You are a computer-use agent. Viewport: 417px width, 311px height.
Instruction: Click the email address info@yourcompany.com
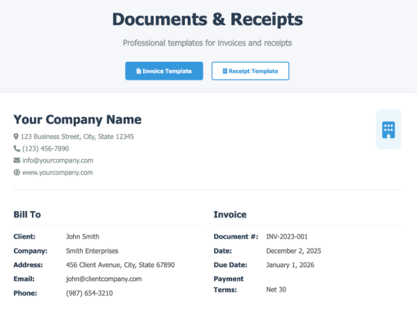click(x=58, y=160)
